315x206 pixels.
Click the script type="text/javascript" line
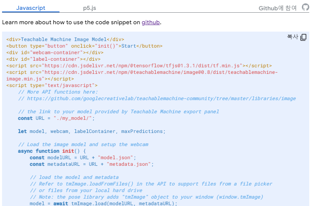coord(52,85)
